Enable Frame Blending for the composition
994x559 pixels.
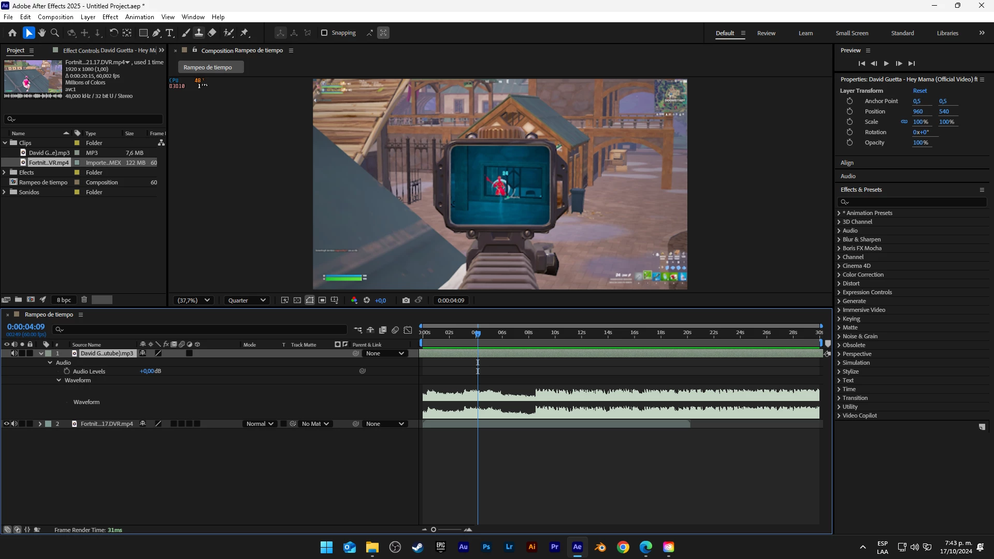pos(383,330)
